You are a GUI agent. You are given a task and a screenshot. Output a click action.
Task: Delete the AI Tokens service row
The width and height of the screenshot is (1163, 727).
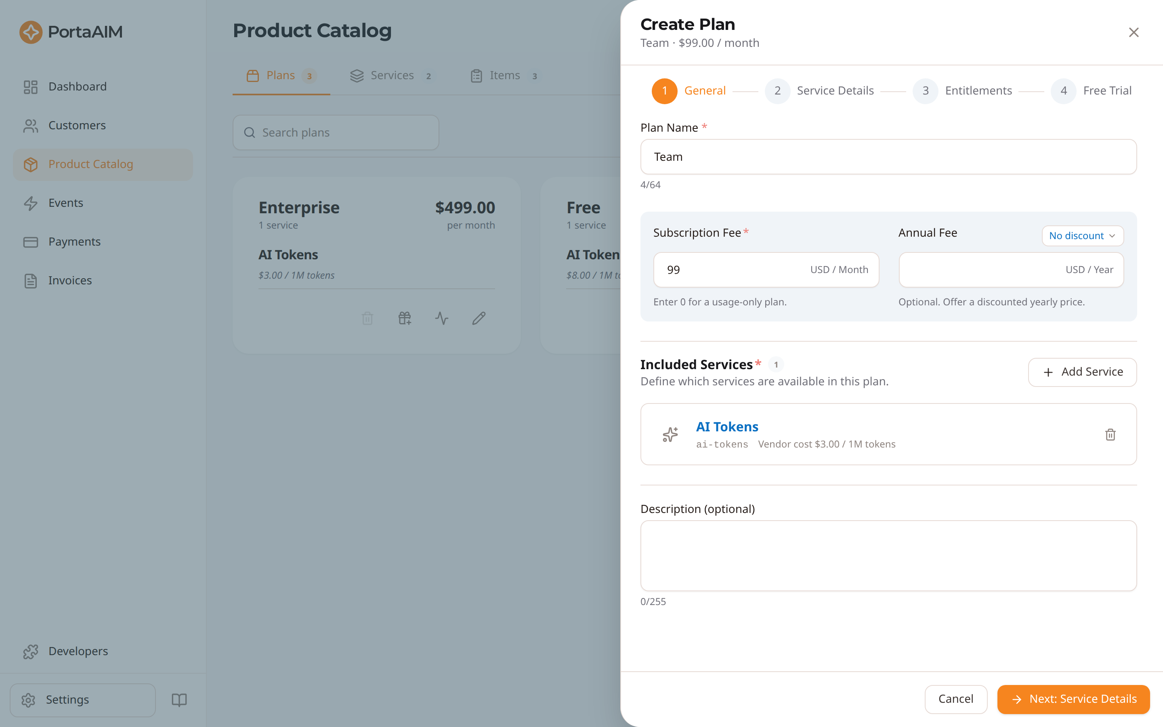(x=1110, y=434)
